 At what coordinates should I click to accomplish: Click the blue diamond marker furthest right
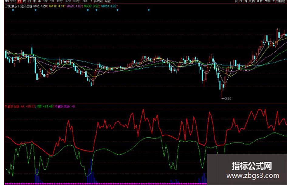click(x=149, y=10)
